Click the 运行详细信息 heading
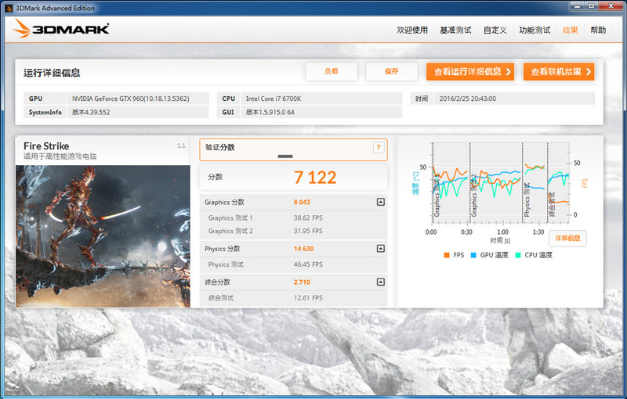 52,73
